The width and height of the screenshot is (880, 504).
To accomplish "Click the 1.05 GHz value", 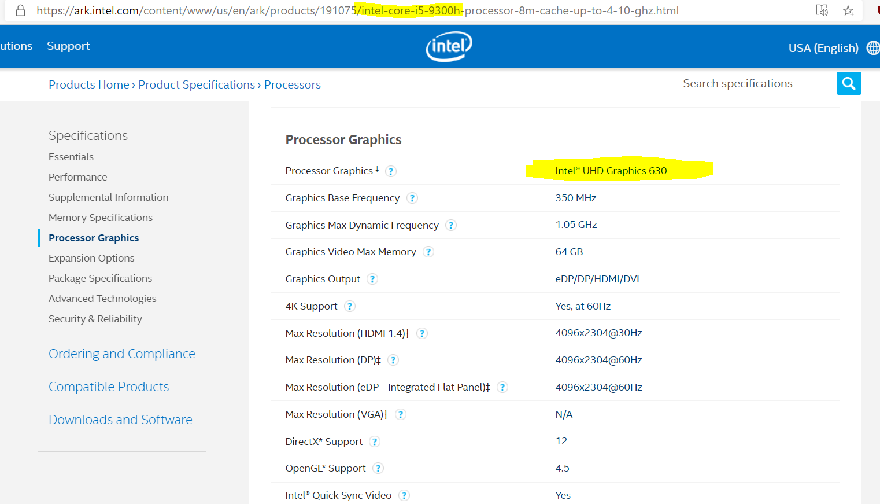I will point(576,225).
